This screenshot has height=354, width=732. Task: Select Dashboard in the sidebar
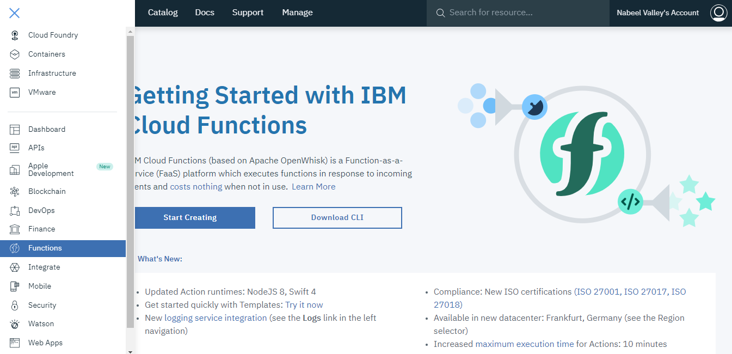tap(47, 130)
